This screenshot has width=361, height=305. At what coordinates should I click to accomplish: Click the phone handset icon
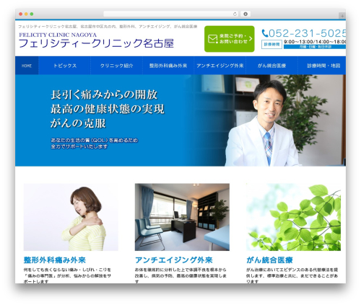(265, 33)
